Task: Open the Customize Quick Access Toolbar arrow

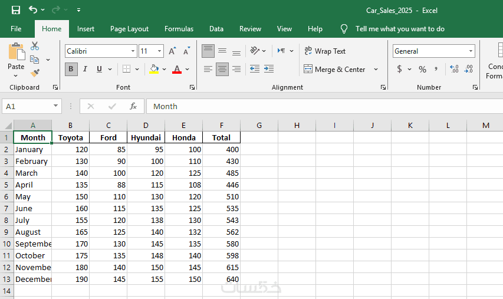Action: pos(78,10)
